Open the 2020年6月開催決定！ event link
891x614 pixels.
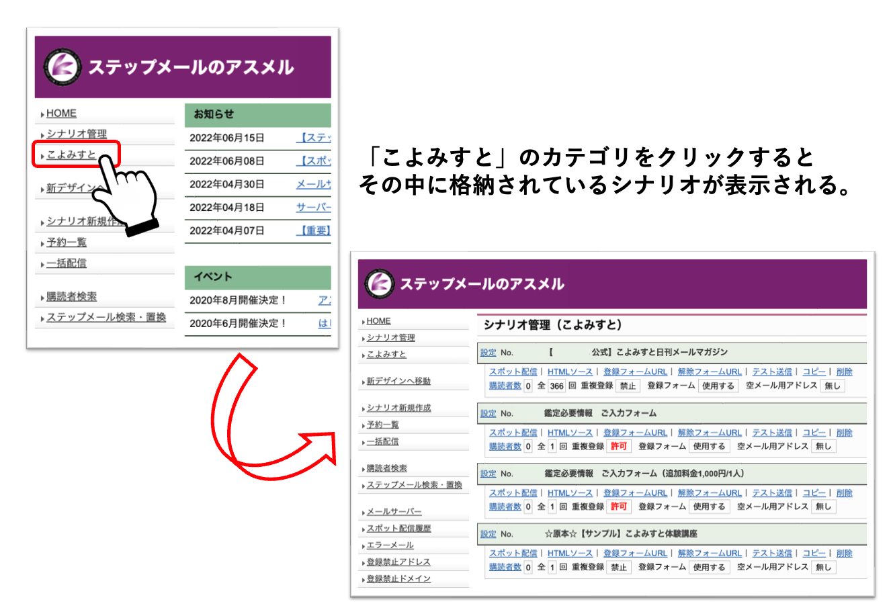pyautogui.click(x=325, y=323)
